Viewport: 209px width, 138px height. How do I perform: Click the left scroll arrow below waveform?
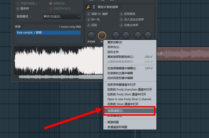click(16, 77)
